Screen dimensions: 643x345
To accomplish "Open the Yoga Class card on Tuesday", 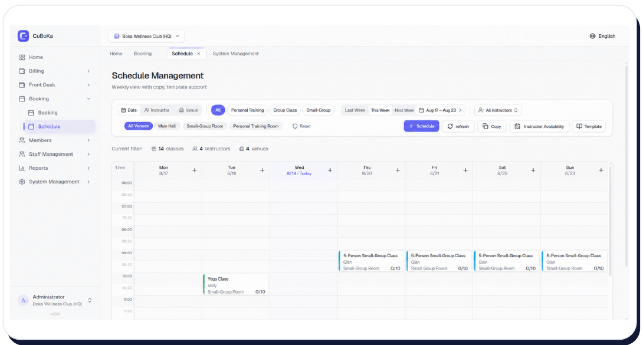I will pyautogui.click(x=236, y=285).
